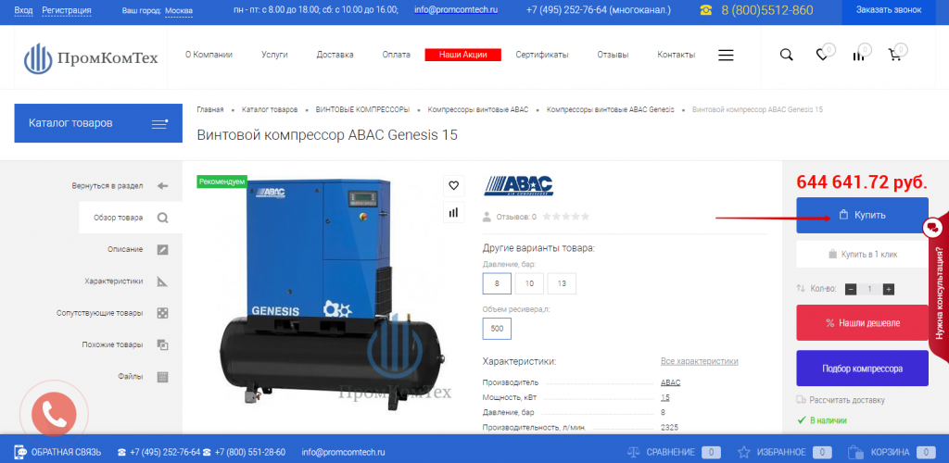
Task: Open КОРЗИНА in bottom bar
Action: [892, 452]
